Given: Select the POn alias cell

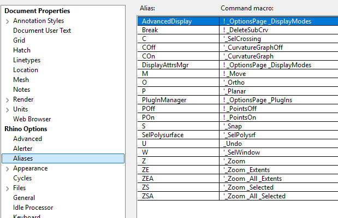Looking at the screenshot, I should pyautogui.click(x=178, y=117).
